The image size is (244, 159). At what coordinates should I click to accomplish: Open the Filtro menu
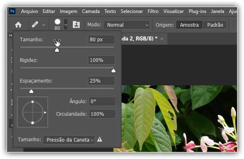[x=153, y=11]
